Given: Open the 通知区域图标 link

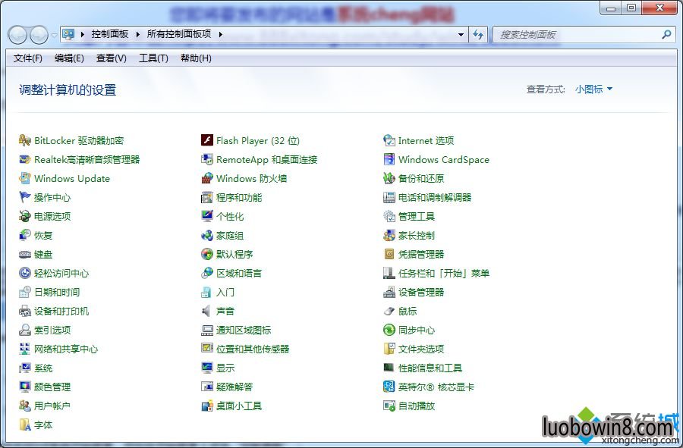Looking at the screenshot, I should coord(244,331).
